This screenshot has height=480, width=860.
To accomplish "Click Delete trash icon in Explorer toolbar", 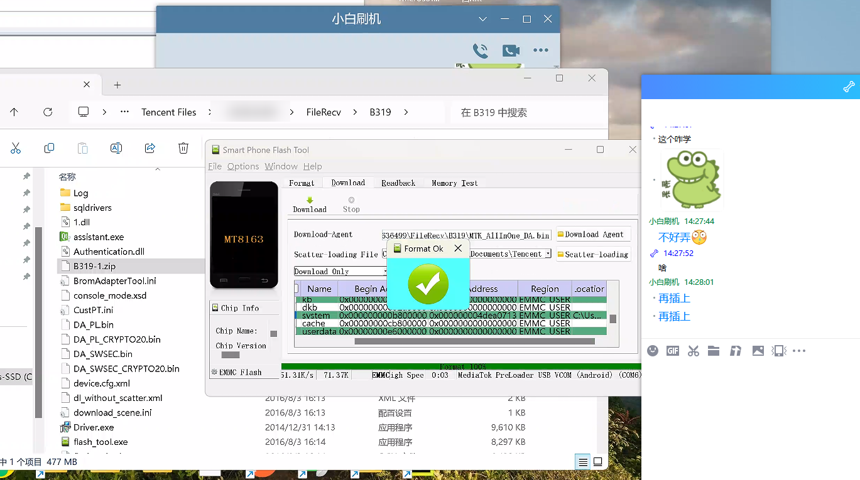I will (x=183, y=148).
